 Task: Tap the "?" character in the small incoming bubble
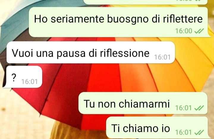(14, 78)
